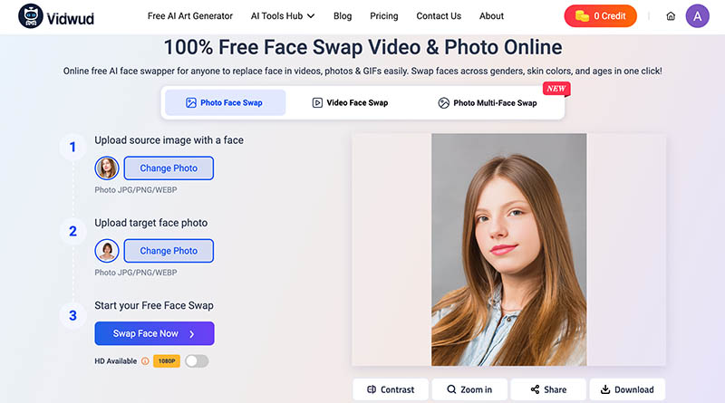Click the target face photo thumbnail
725x403 pixels.
tap(107, 251)
